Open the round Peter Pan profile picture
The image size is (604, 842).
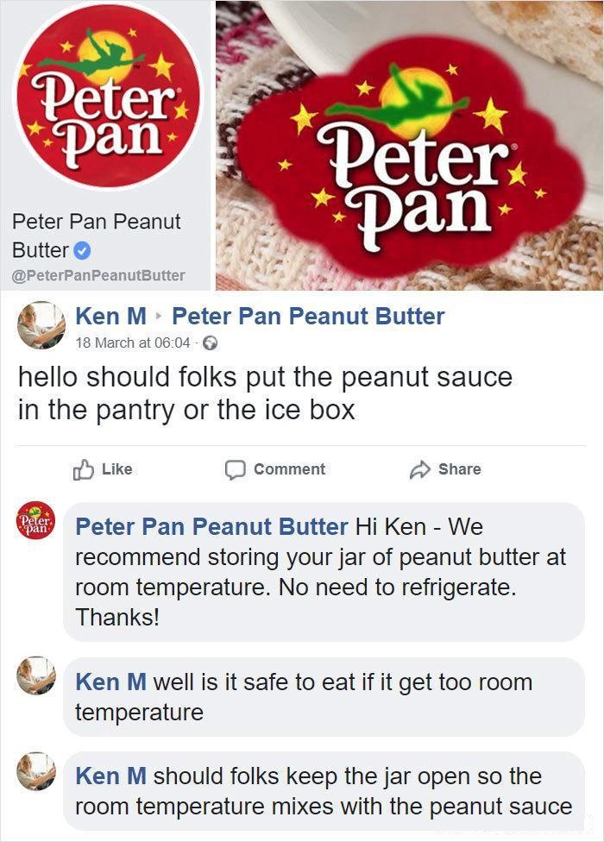click(x=109, y=97)
